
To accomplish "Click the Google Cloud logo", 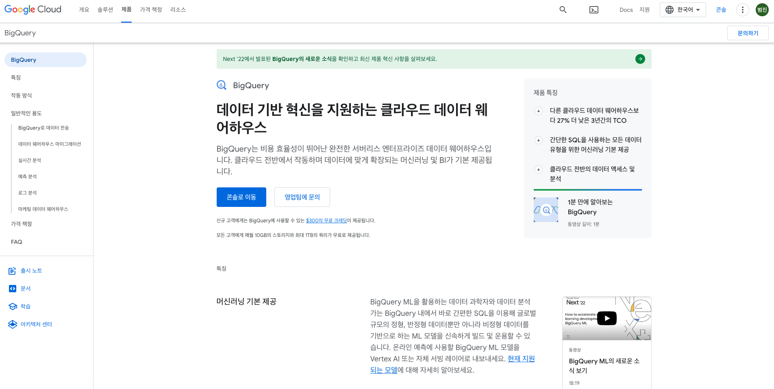I will [33, 9].
